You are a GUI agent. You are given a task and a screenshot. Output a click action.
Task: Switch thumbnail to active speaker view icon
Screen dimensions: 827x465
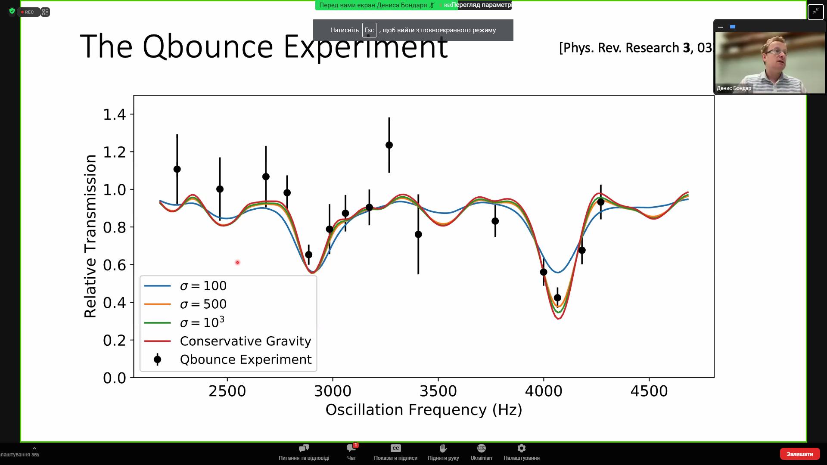pos(733,27)
